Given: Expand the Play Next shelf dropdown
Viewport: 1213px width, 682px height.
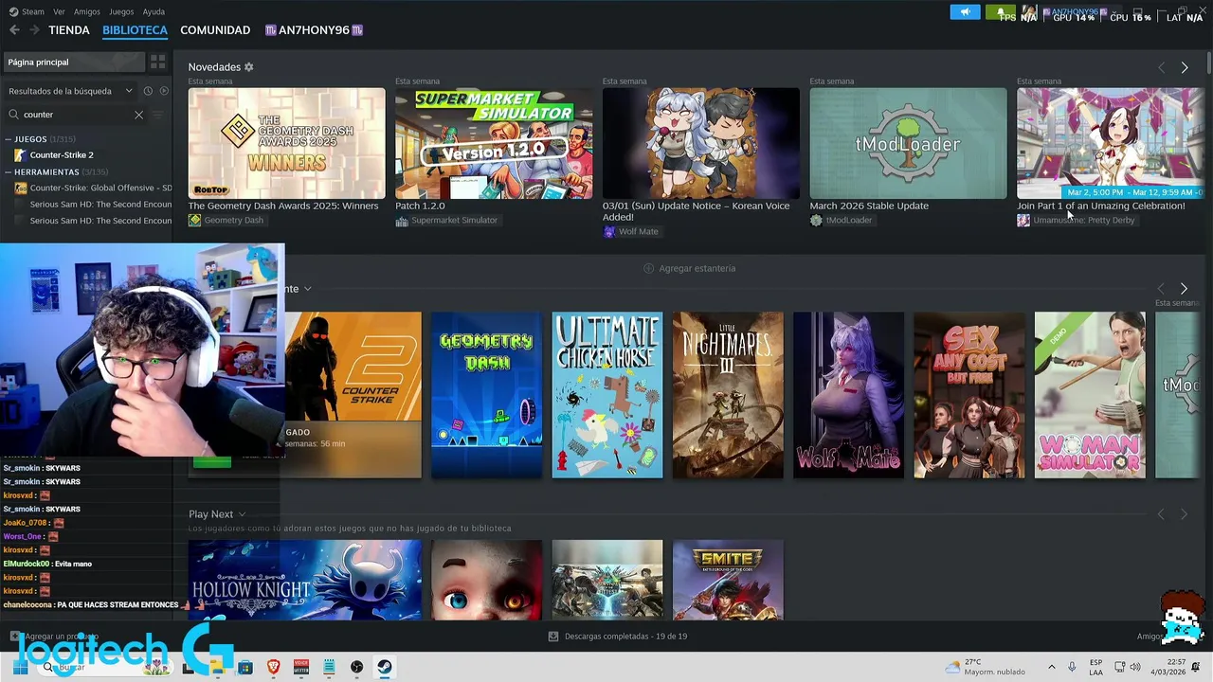Looking at the screenshot, I should pos(242,514).
